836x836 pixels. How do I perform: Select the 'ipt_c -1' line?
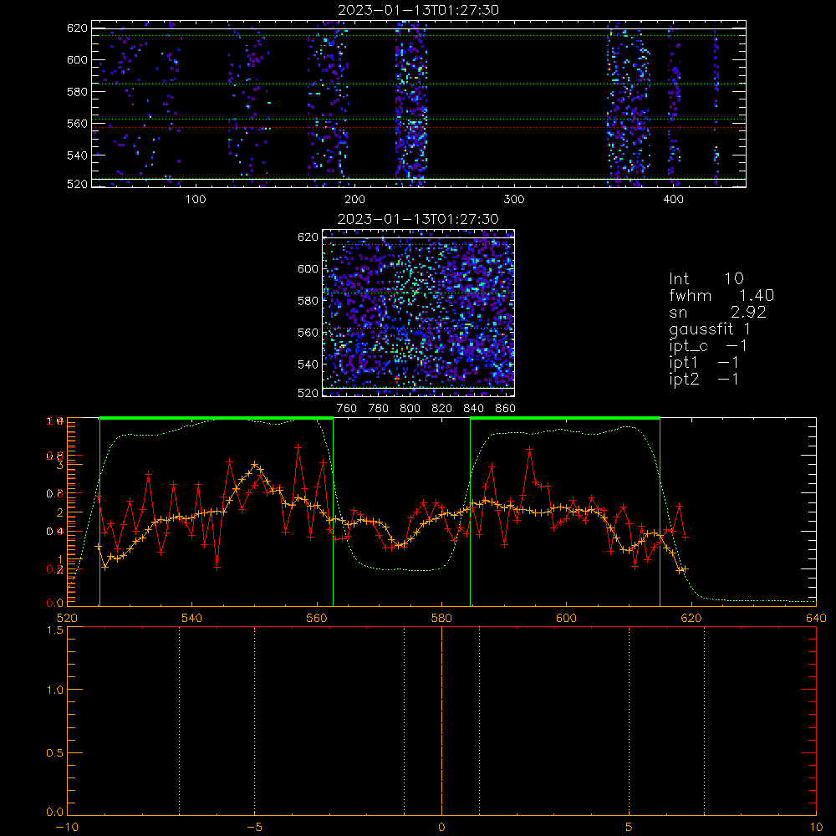point(708,346)
